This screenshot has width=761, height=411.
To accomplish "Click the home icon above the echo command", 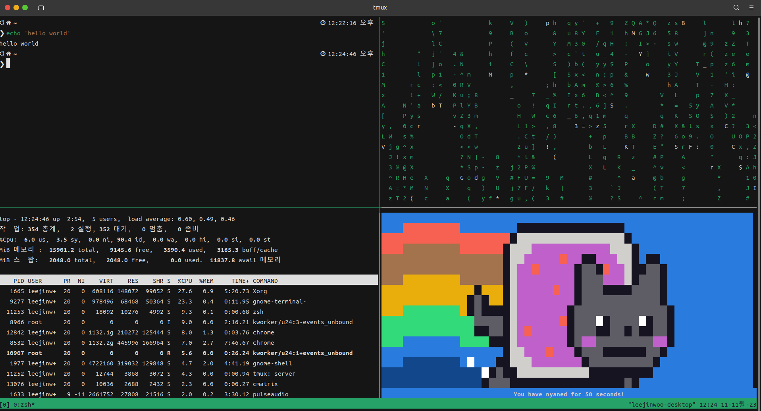I will point(9,23).
